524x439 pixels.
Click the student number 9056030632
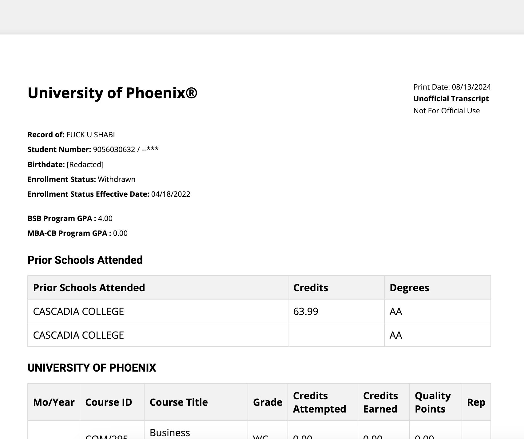tap(114, 150)
